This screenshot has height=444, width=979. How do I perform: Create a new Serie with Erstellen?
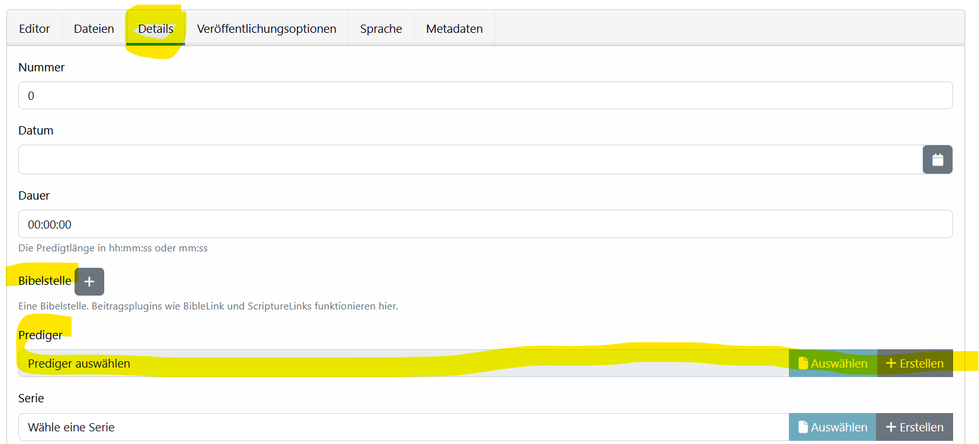click(x=915, y=427)
